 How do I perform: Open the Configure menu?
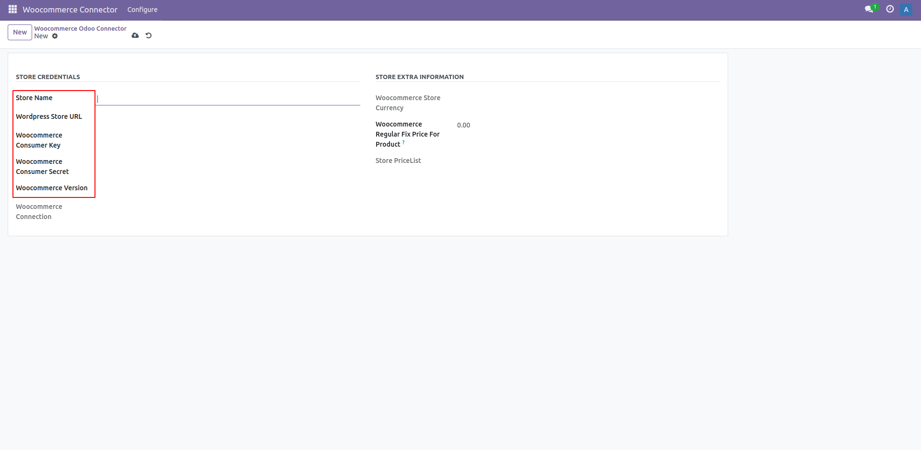coord(142,9)
